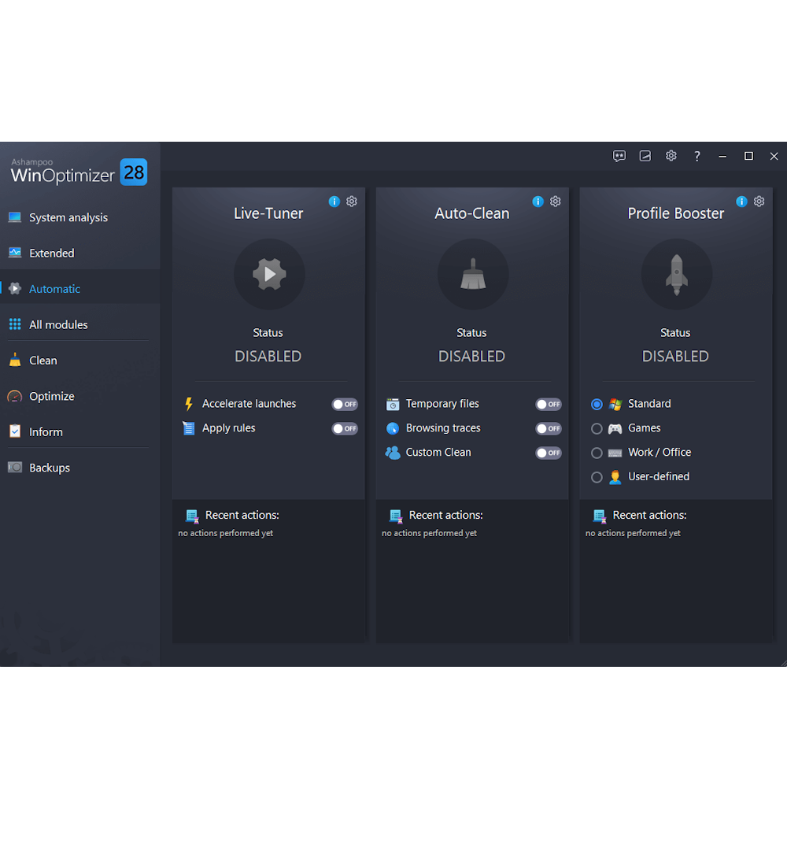The width and height of the screenshot is (787, 866).
Task: Click the Auto-Clean broom icon
Action: click(472, 275)
